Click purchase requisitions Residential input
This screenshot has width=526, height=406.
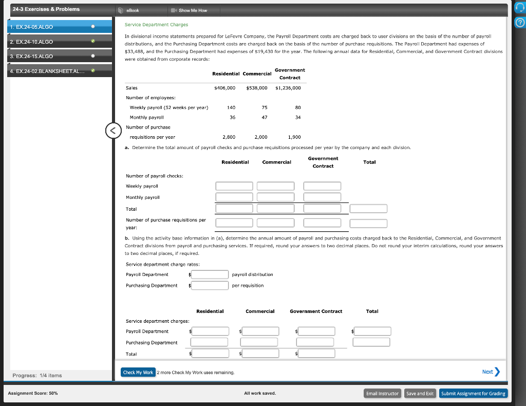click(x=234, y=223)
